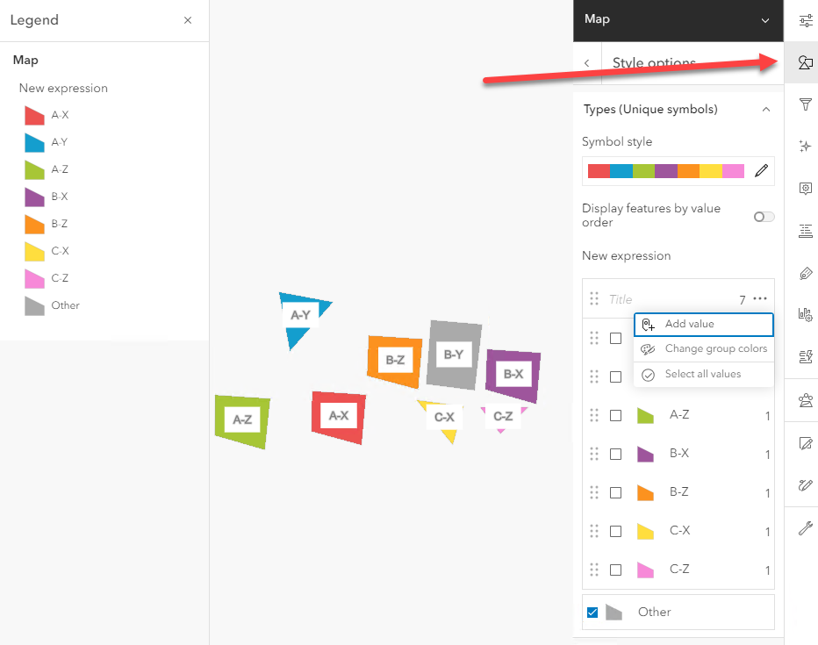818x645 pixels.
Task: Open the Title group overflow menu
Action: point(760,299)
